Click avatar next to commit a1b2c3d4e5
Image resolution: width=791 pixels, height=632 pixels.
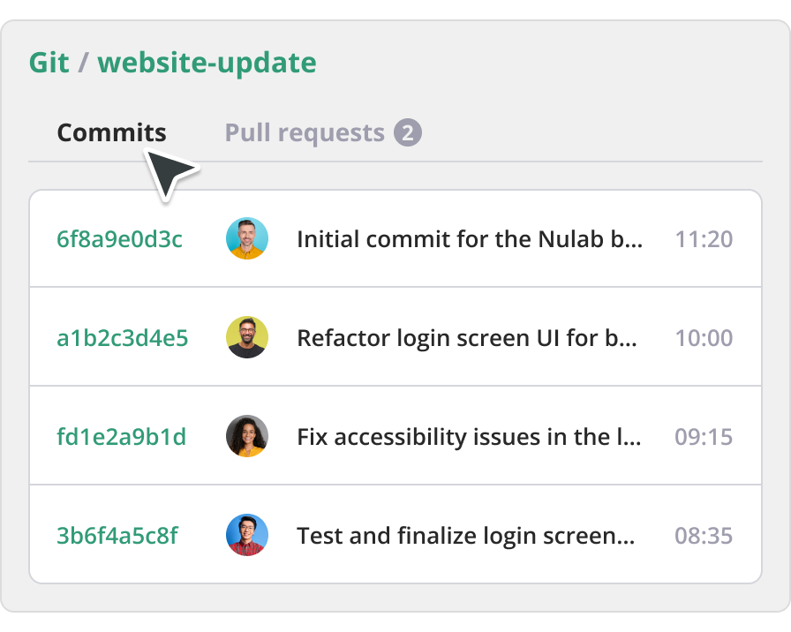click(247, 338)
